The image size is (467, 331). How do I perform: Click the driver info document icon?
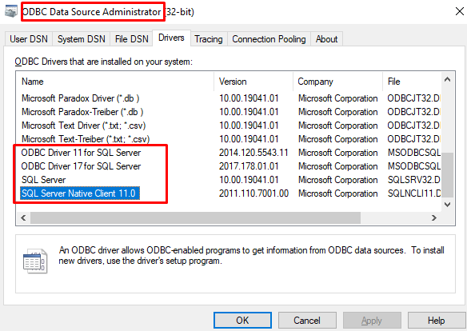35,261
